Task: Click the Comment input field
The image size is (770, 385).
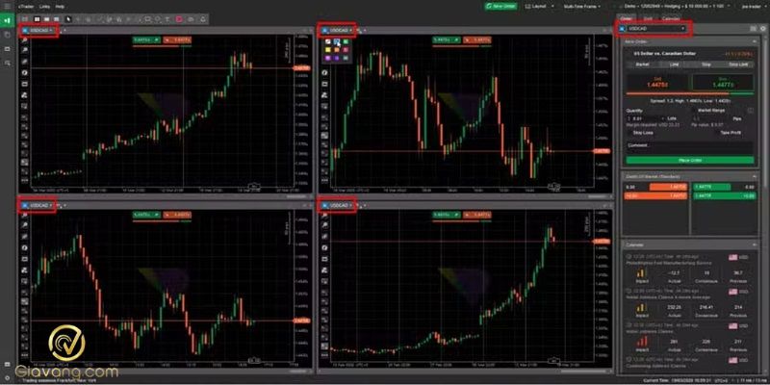Action: (690, 146)
